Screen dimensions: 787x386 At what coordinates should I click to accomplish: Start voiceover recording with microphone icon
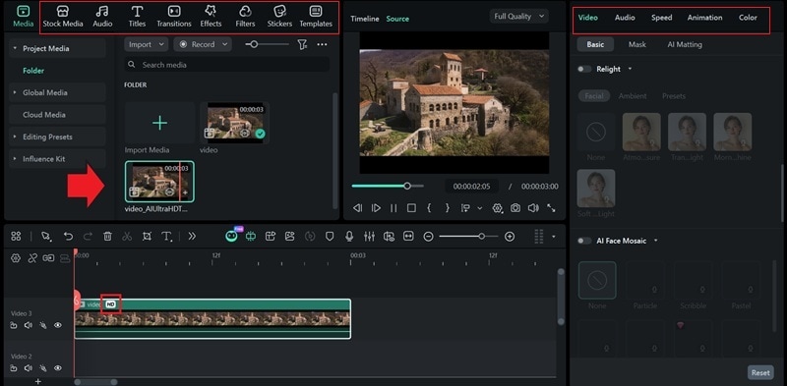[x=349, y=236]
